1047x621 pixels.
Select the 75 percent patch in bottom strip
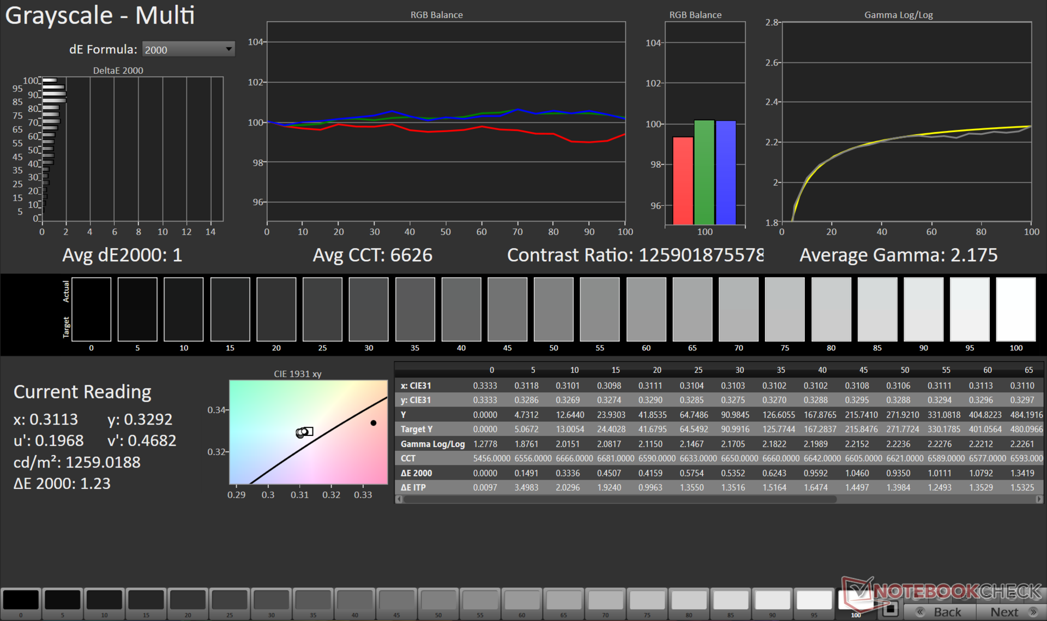click(x=647, y=600)
